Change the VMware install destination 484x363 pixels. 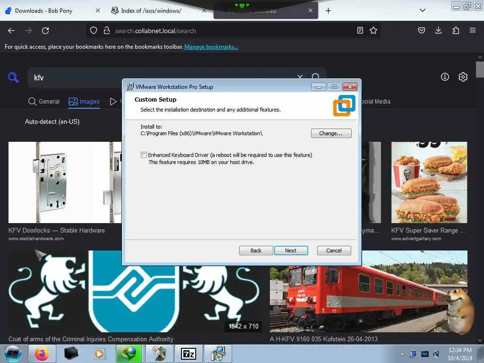coord(331,133)
